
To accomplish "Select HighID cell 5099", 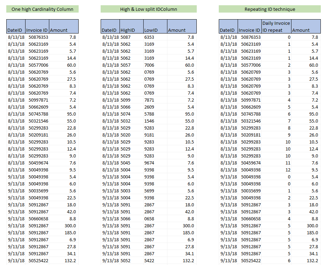I will [131, 100].
